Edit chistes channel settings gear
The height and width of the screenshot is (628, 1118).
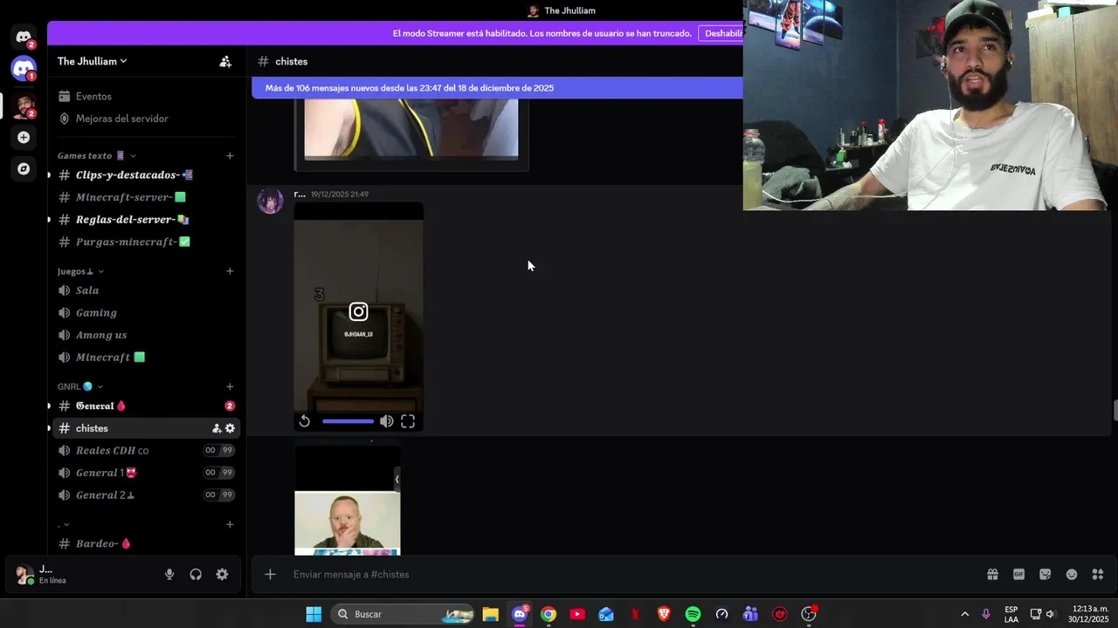click(x=230, y=428)
